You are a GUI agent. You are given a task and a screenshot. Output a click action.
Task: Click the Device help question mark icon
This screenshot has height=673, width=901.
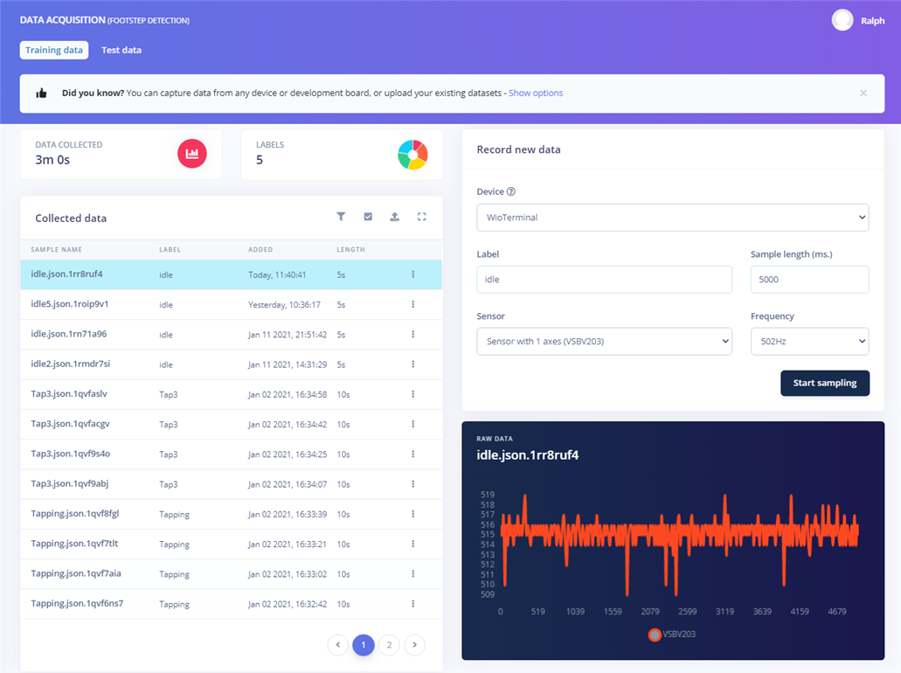pyautogui.click(x=511, y=192)
